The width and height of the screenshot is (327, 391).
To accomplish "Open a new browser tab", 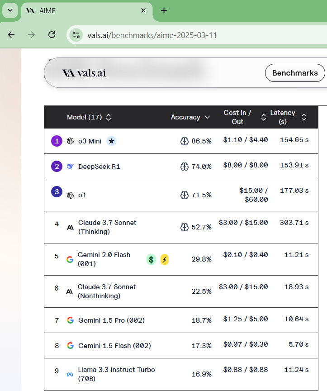I will point(164,10).
